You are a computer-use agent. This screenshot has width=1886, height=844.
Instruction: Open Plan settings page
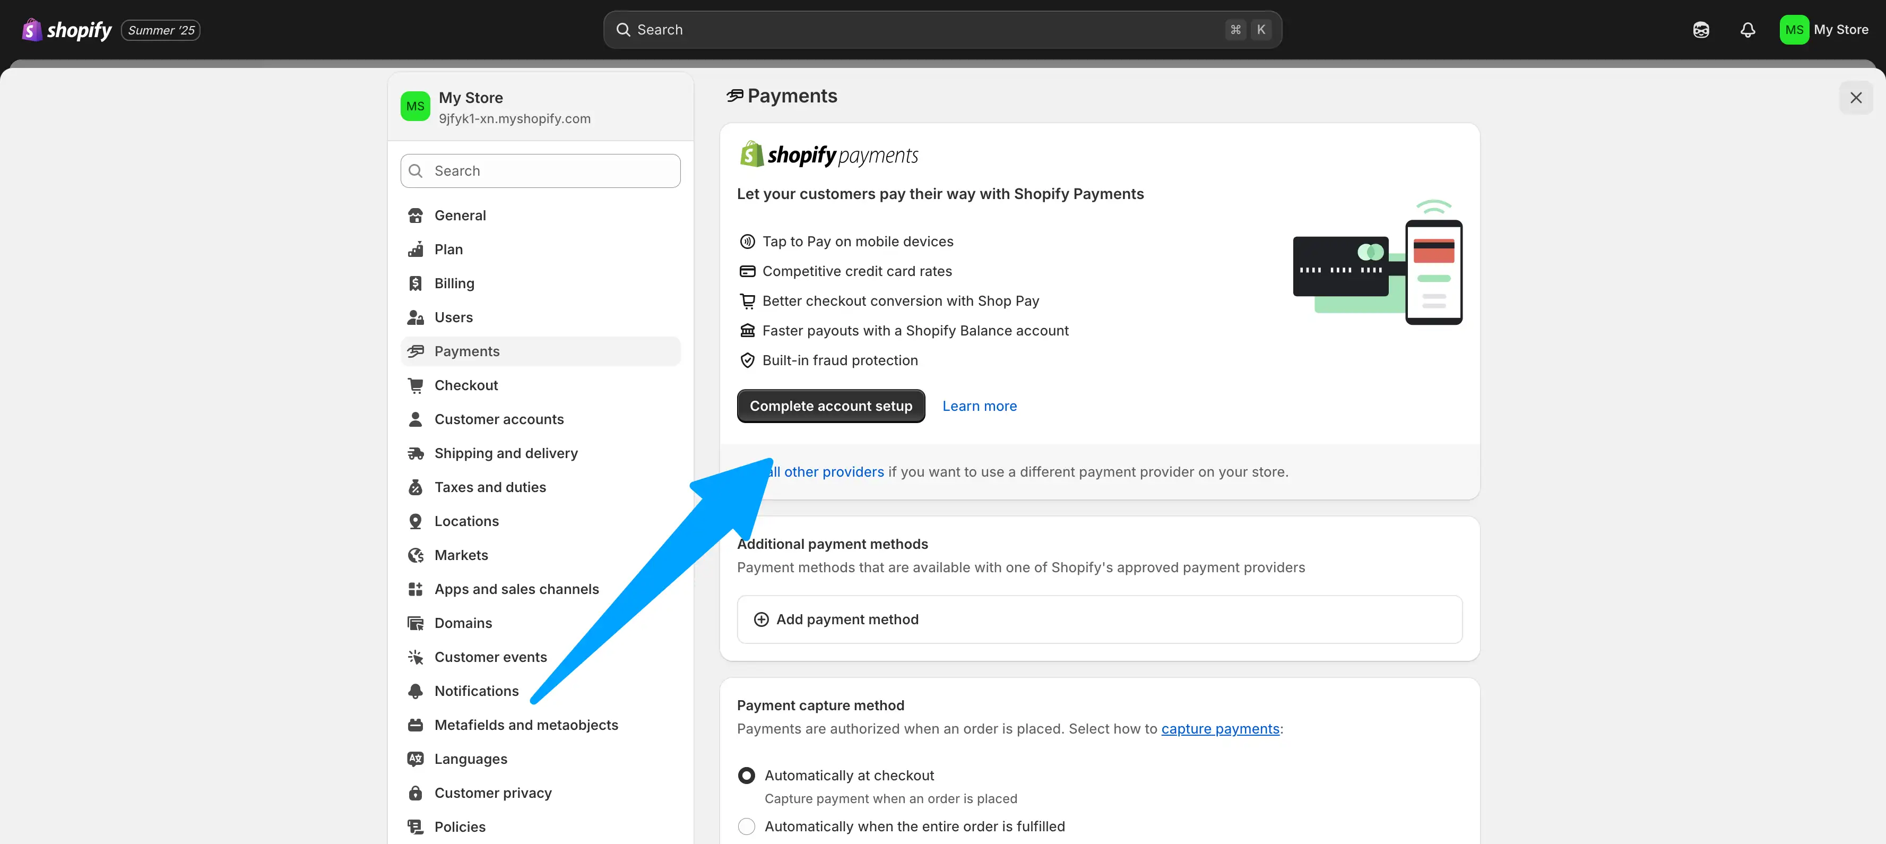pos(540,249)
